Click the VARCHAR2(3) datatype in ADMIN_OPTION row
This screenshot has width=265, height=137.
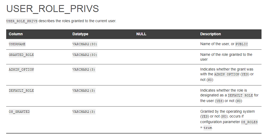tap(84, 70)
